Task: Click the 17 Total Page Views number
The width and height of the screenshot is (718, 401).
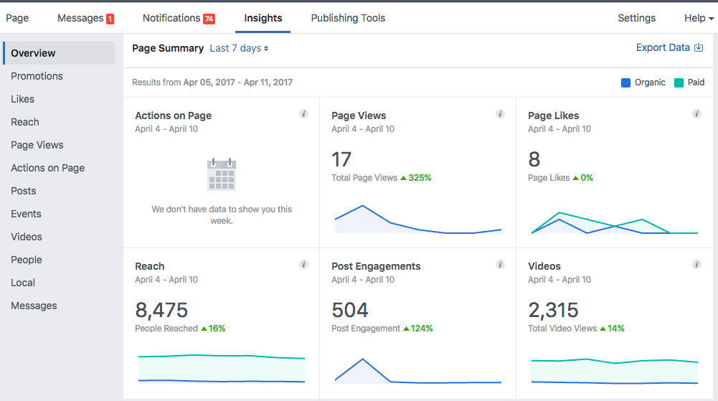Action: coord(341,159)
